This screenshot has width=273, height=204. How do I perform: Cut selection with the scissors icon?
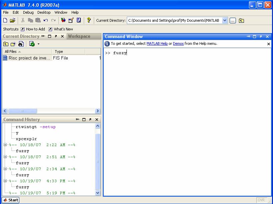tap(23, 20)
